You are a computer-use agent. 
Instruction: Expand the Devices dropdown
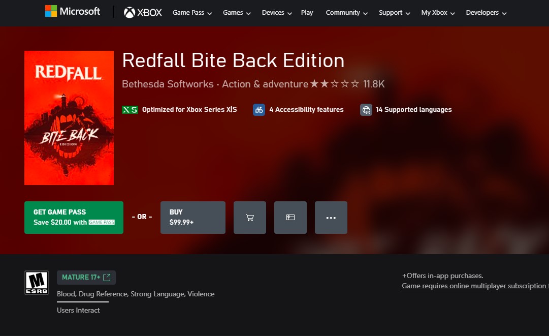tap(276, 13)
